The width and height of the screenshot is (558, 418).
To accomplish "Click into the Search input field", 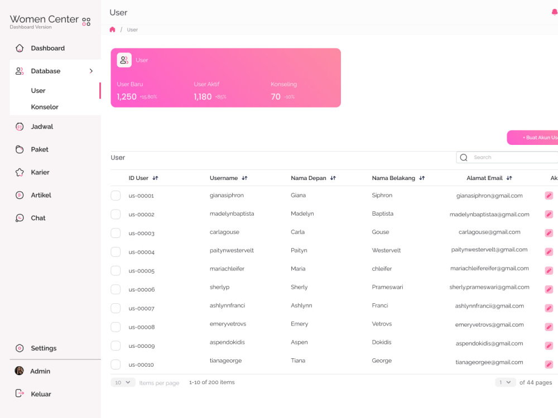I will (x=507, y=158).
